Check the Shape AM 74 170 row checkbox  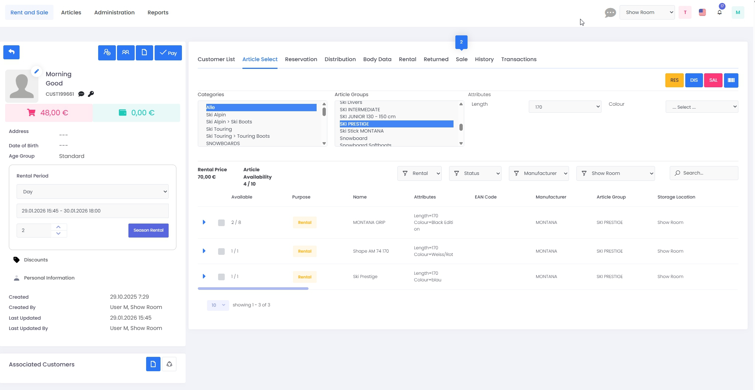(221, 252)
